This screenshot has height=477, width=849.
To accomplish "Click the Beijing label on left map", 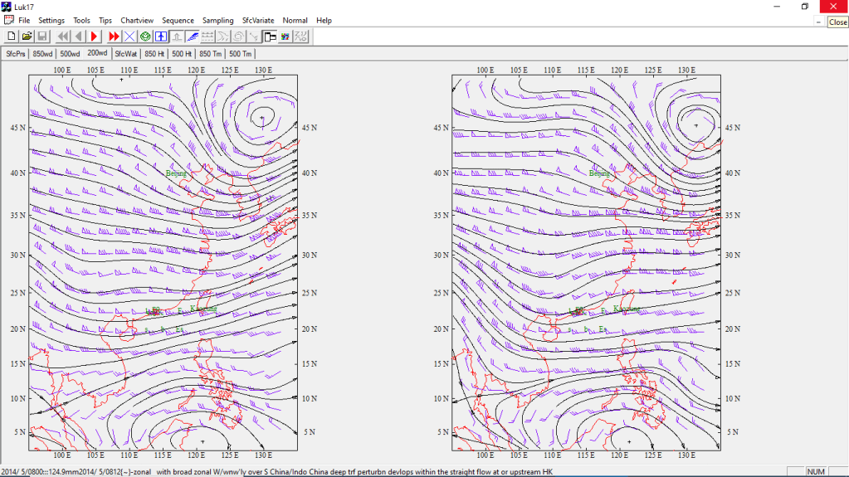I will coord(176,173).
